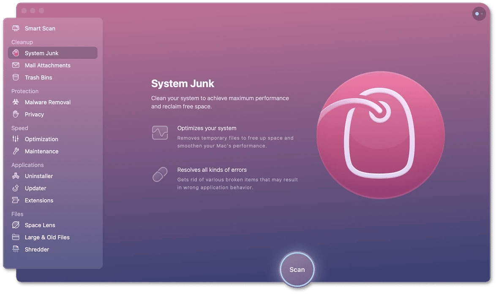Click the Applications section header
The height and width of the screenshot is (294, 496).
tap(27, 165)
